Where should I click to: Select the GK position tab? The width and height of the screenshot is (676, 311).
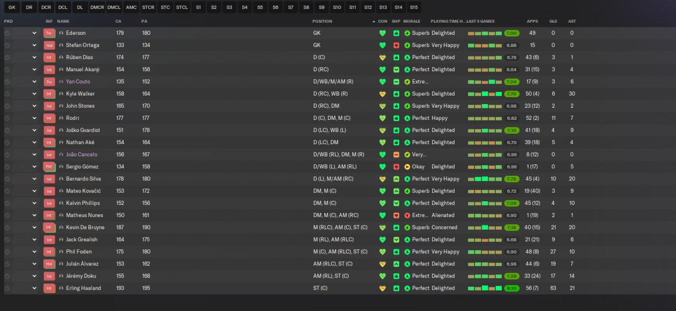12,7
